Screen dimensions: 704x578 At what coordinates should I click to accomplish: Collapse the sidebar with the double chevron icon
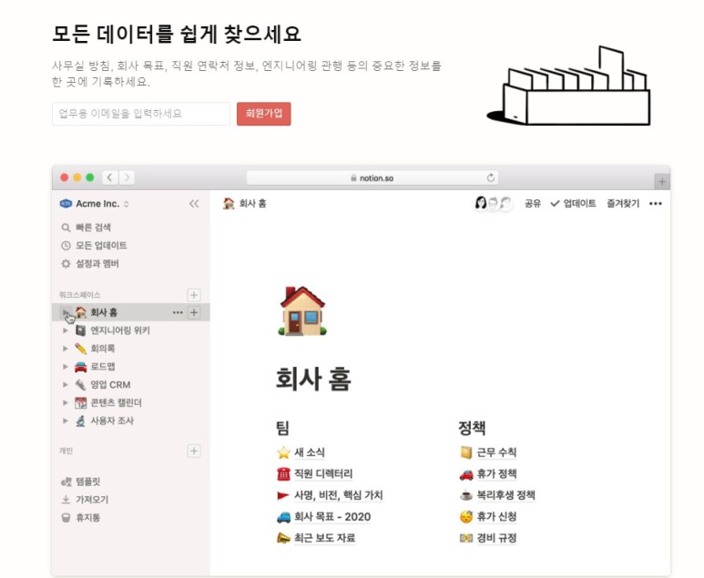click(x=194, y=204)
